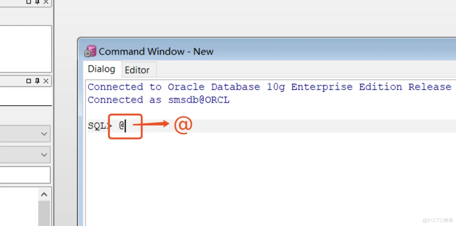This screenshot has width=456, height=226.
Task: Float the upper left docked panel
Action: (29, 2)
